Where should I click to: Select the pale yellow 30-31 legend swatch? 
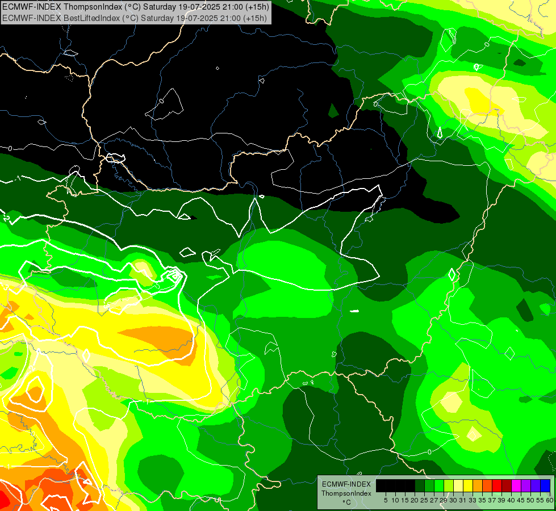(x=458, y=485)
